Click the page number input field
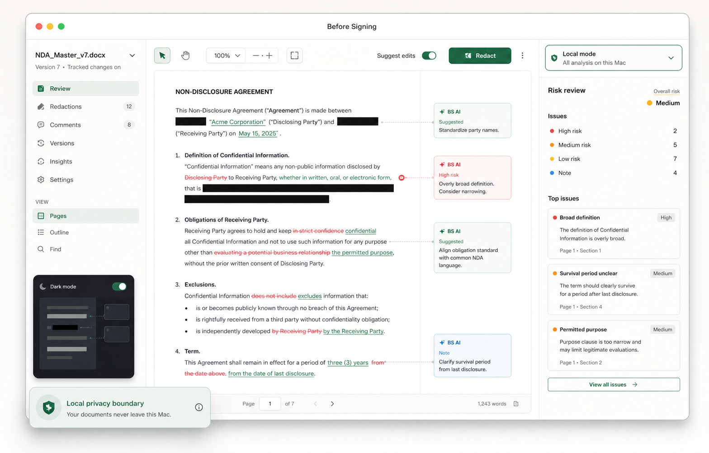709x453 pixels. point(270,404)
